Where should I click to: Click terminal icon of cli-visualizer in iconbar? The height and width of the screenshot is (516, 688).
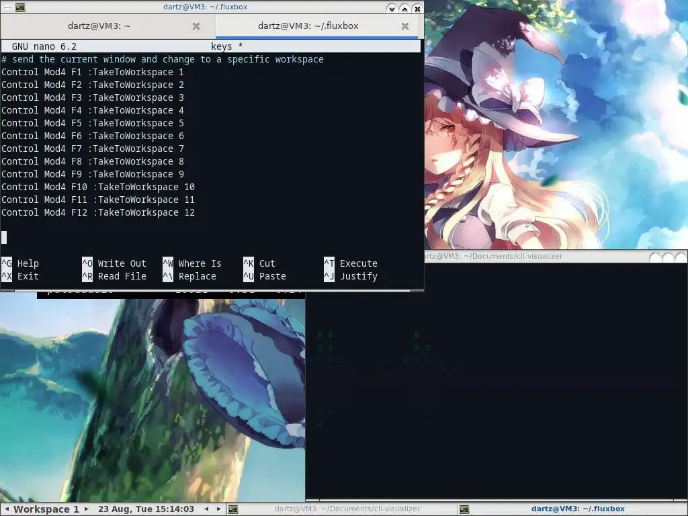point(233,509)
